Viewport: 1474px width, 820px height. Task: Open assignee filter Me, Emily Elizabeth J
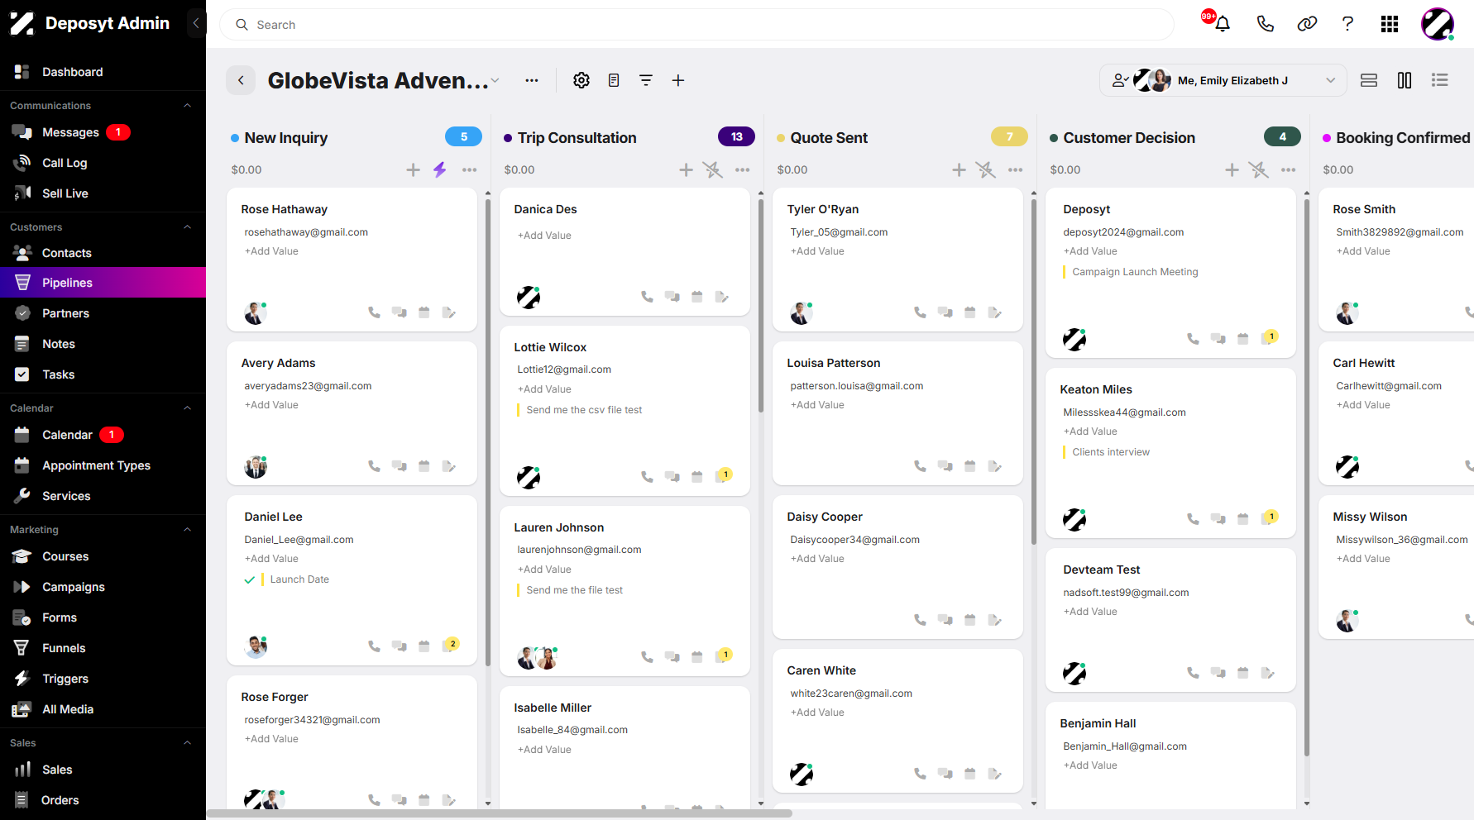(x=1223, y=80)
